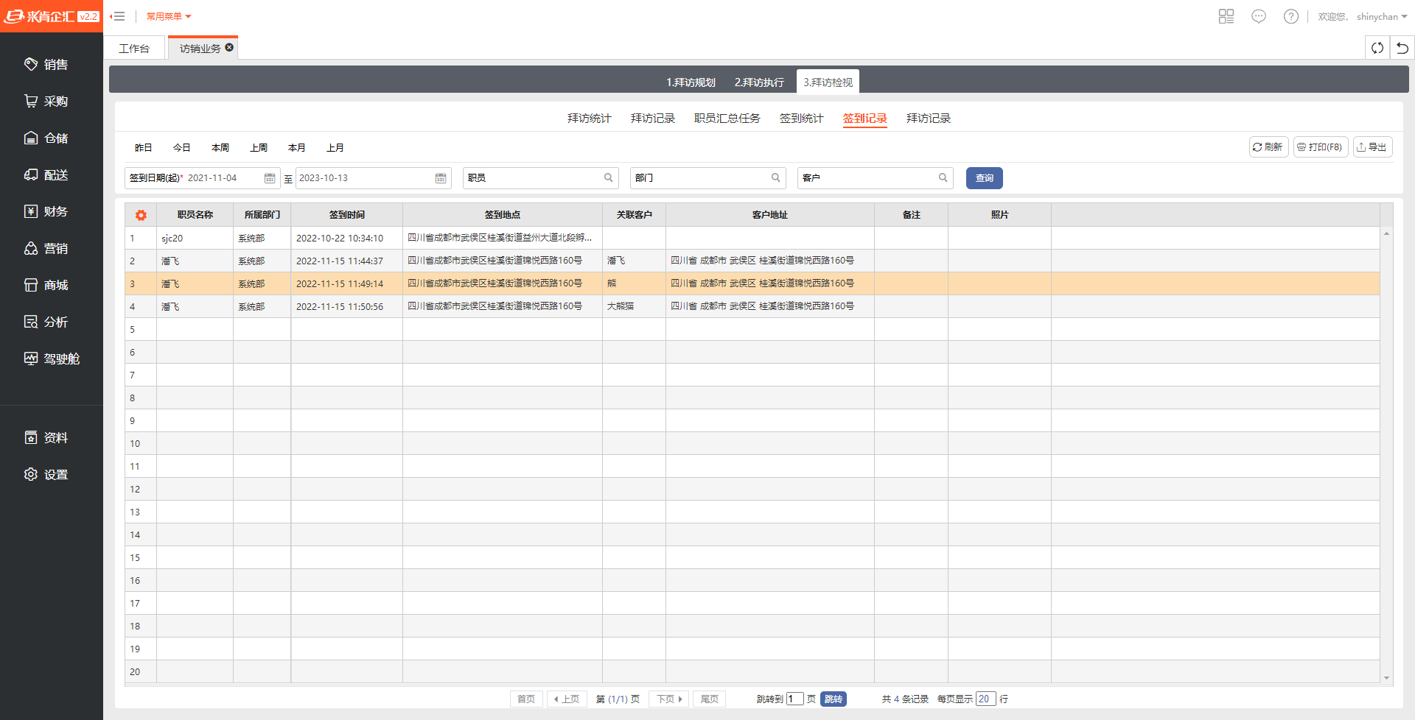Expand the 常用菜单 dropdown

tap(169, 16)
